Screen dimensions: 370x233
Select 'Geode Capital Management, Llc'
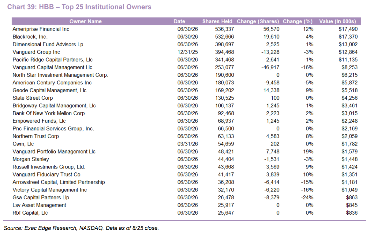50,90
